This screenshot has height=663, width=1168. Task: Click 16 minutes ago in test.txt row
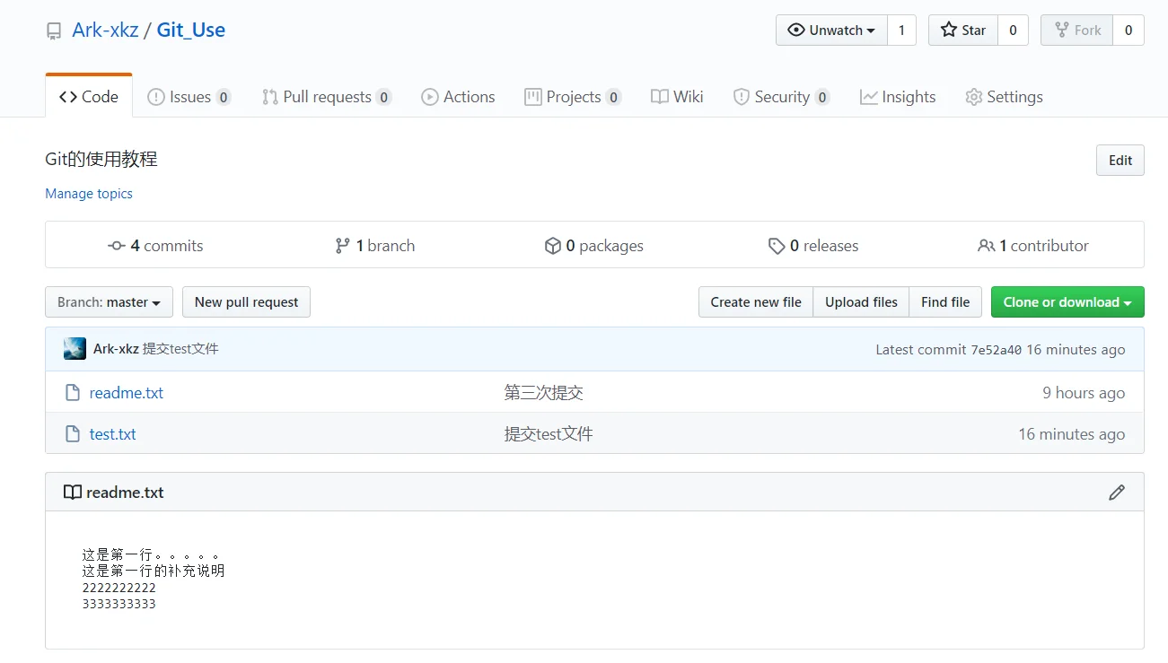point(1071,434)
